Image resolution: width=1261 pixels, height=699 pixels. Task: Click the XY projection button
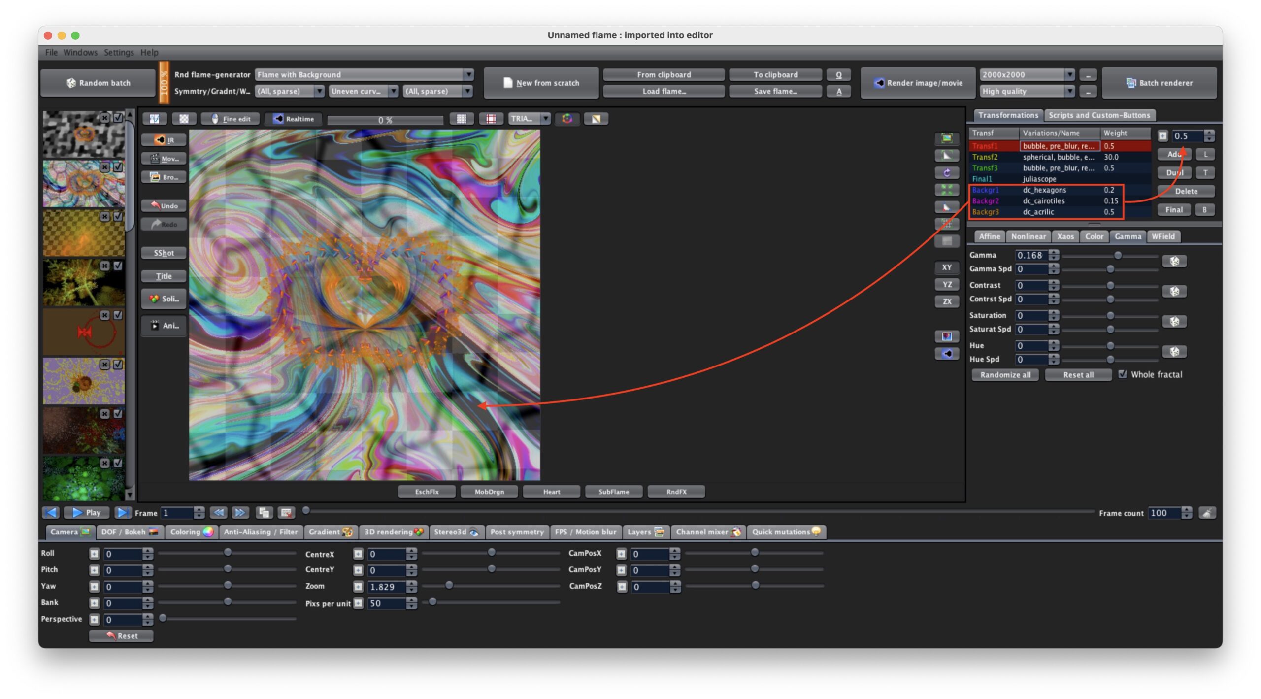click(947, 267)
